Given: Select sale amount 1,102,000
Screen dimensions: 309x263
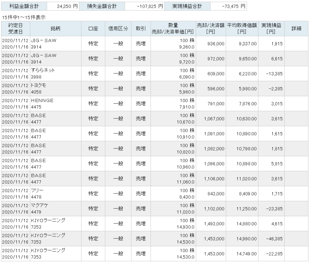Looking at the screenshot, I should tap(214, 209).
